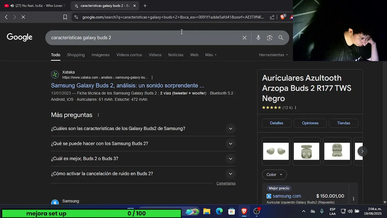Launch Microsoft Edge from the taskbar
This screenshot has height=218, width=387.
tap(219, 211)
